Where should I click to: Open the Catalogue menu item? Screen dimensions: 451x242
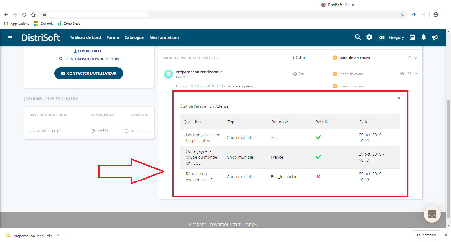tap(134, 37)
